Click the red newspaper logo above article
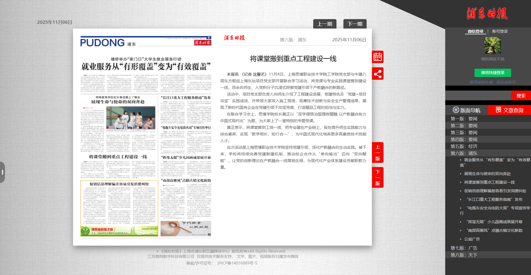 (x=234, y=38)
